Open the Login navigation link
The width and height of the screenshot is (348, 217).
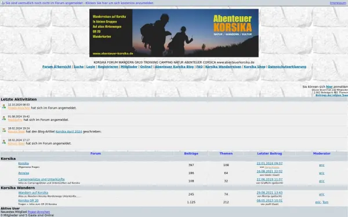[x=90, y=67]
